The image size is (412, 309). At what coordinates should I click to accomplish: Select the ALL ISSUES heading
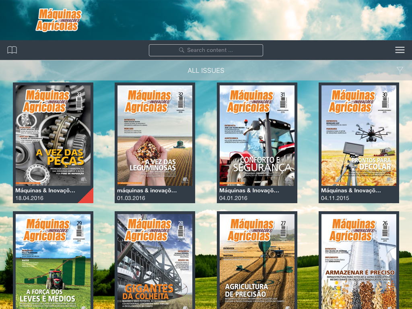tap(206, 70)
